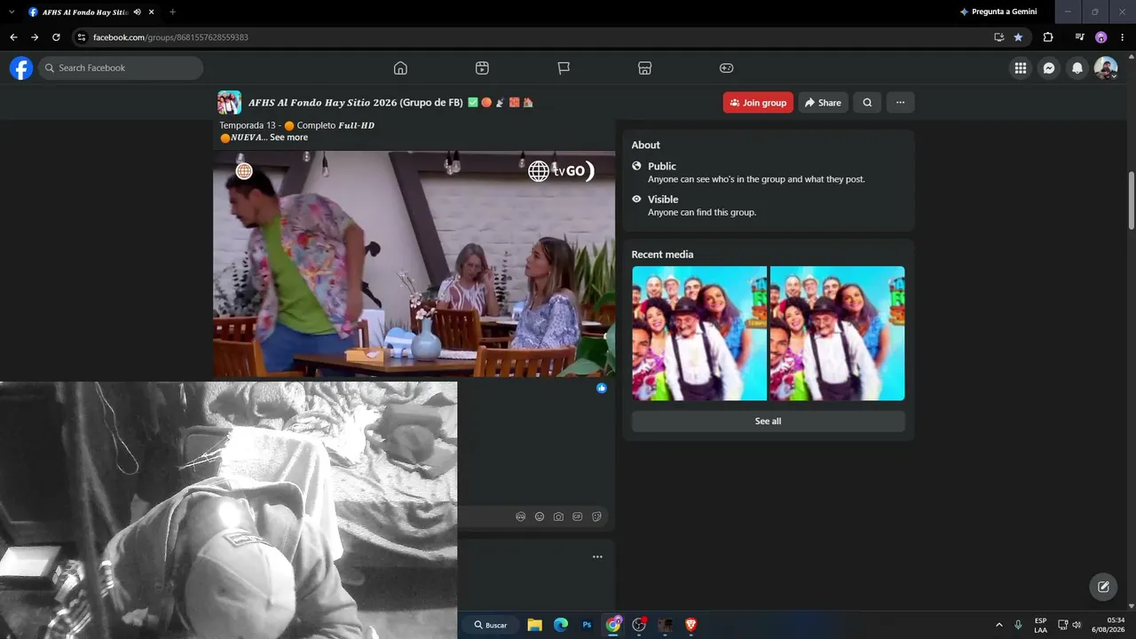Start a new message with compose button
Image resolution: width=1136 pixels, height=639 pixels.
point(1103,587)
